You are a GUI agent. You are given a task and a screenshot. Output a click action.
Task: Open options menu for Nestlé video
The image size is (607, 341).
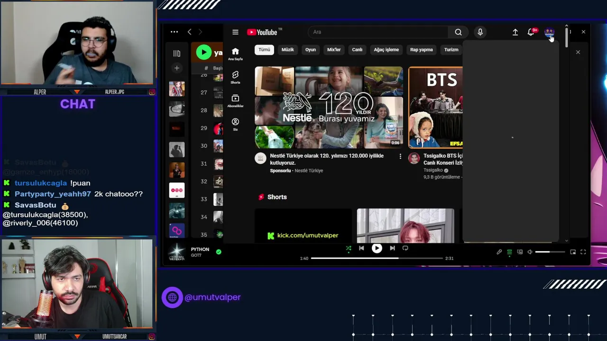(x=400, y=156)
